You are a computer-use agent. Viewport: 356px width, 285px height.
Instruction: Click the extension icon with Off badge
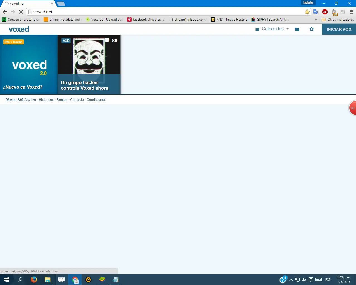[334, 12]
